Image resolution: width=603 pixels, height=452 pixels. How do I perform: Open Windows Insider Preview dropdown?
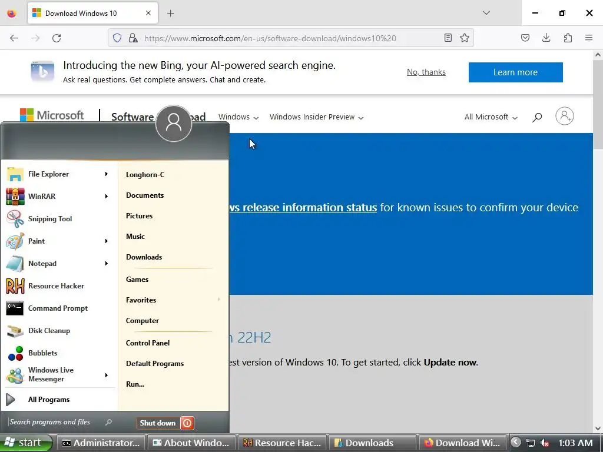[316, 117]
